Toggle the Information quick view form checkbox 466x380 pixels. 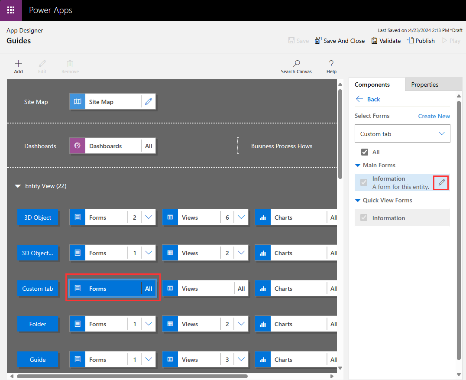[x=364, y=218]
